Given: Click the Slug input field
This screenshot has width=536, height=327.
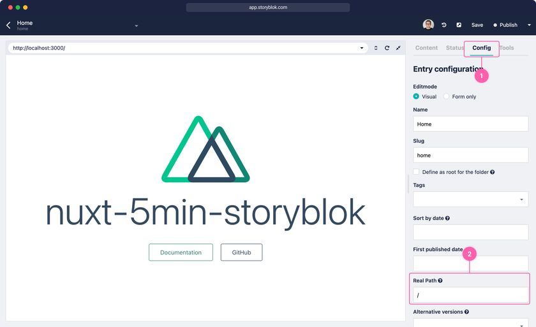Looking at the screenshot, I should (x=471, y=156).
